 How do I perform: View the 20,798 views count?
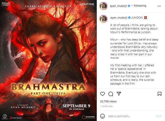pyautogui.click(x=108, y=101)
